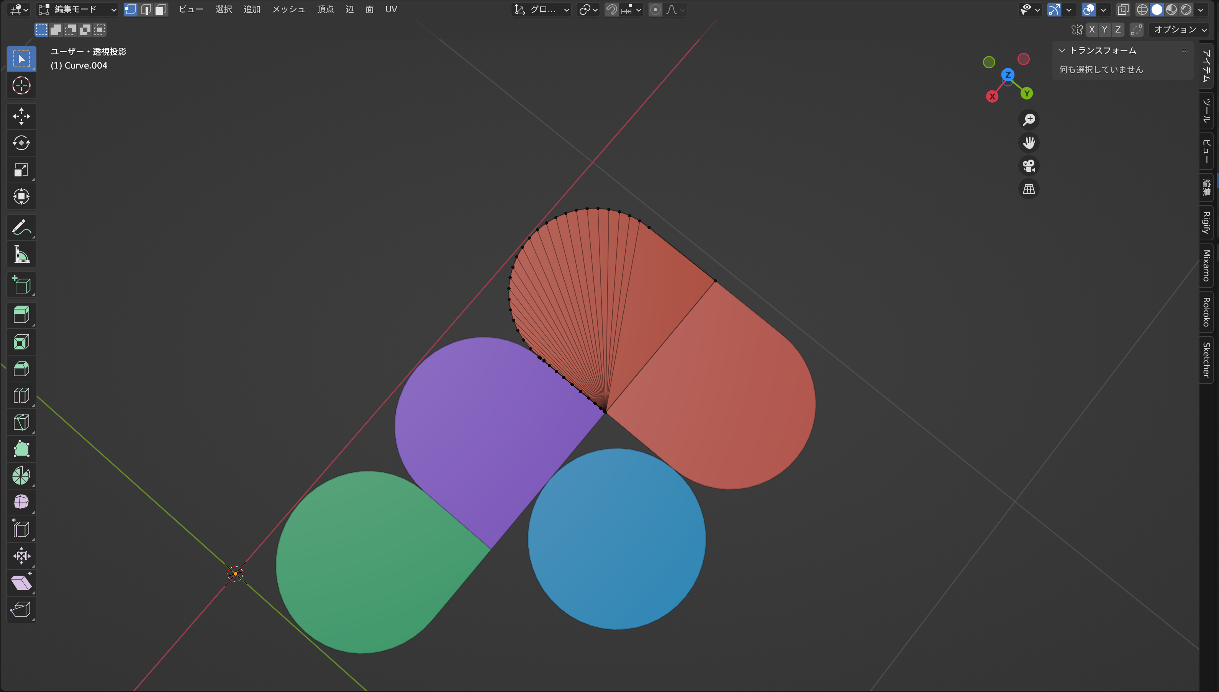Open snapping options dropdown

[x=632, y=10]
